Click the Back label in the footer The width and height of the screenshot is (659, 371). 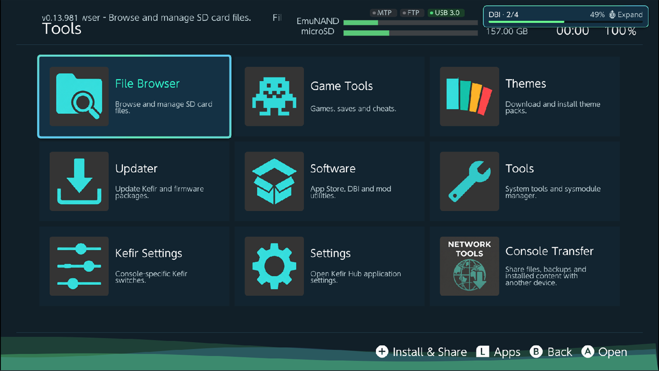[560, 352]
